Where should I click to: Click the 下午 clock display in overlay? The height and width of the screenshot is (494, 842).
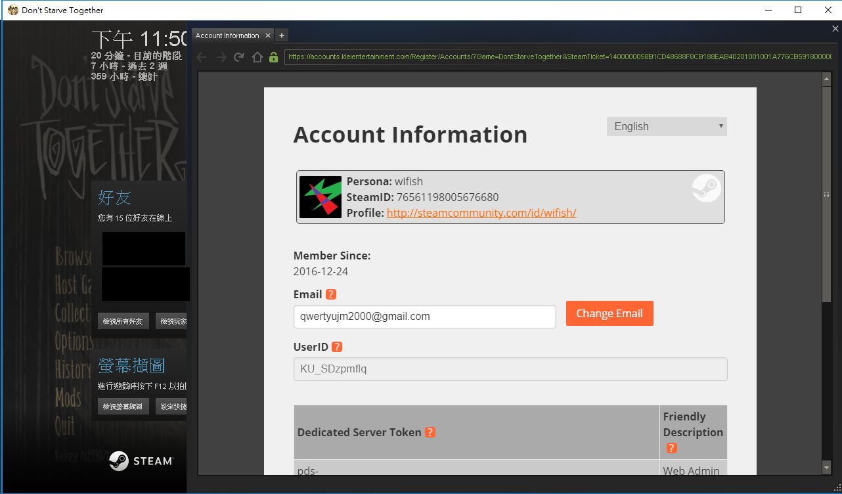141,38
